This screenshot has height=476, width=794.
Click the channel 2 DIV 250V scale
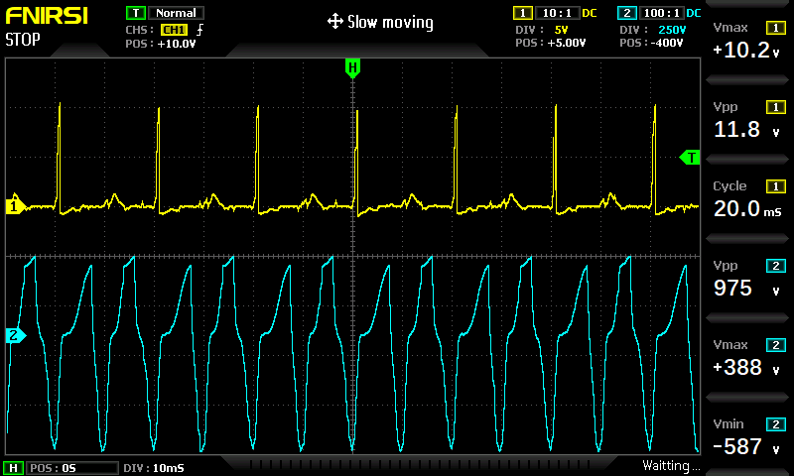[x=652, y=29]
